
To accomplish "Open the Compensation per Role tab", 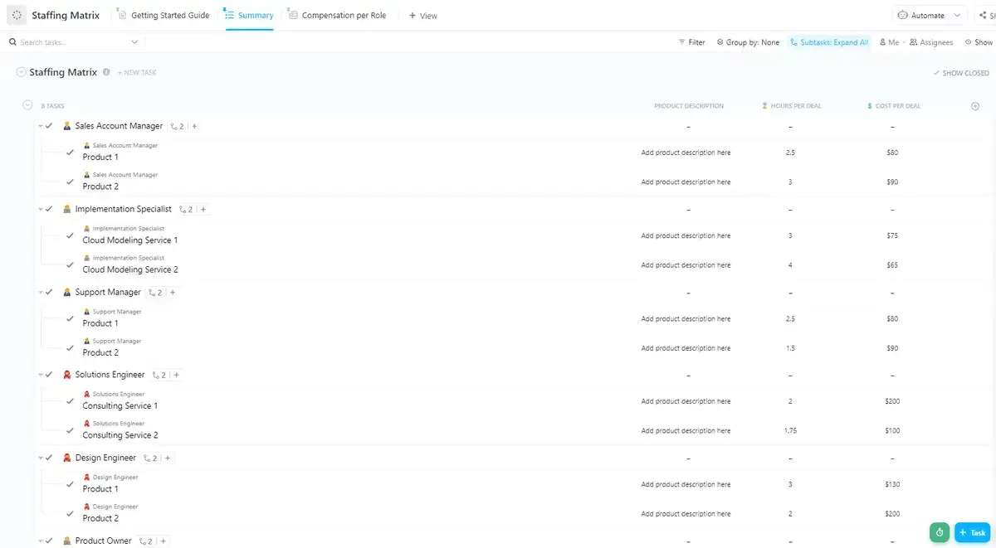I will coord(337,15).
